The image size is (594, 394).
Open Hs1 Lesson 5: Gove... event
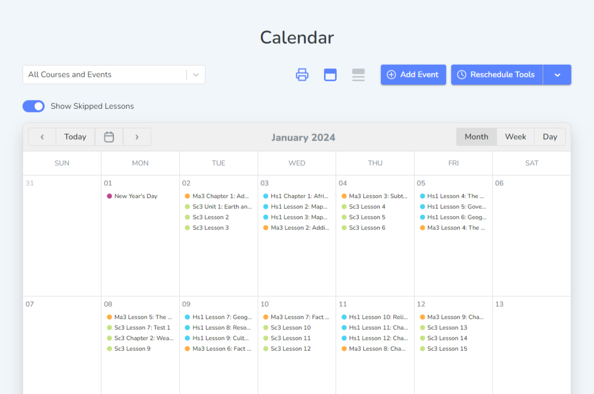[x=453, y=207]
